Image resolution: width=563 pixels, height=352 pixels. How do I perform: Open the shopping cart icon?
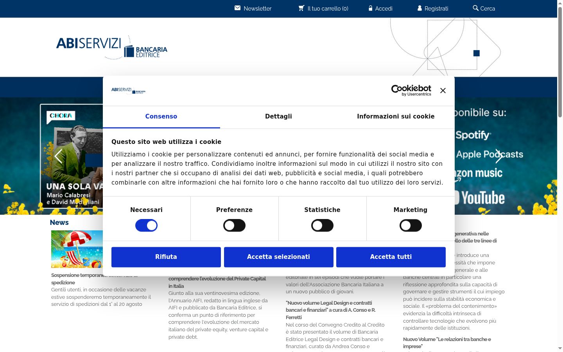tap(301, 8)
